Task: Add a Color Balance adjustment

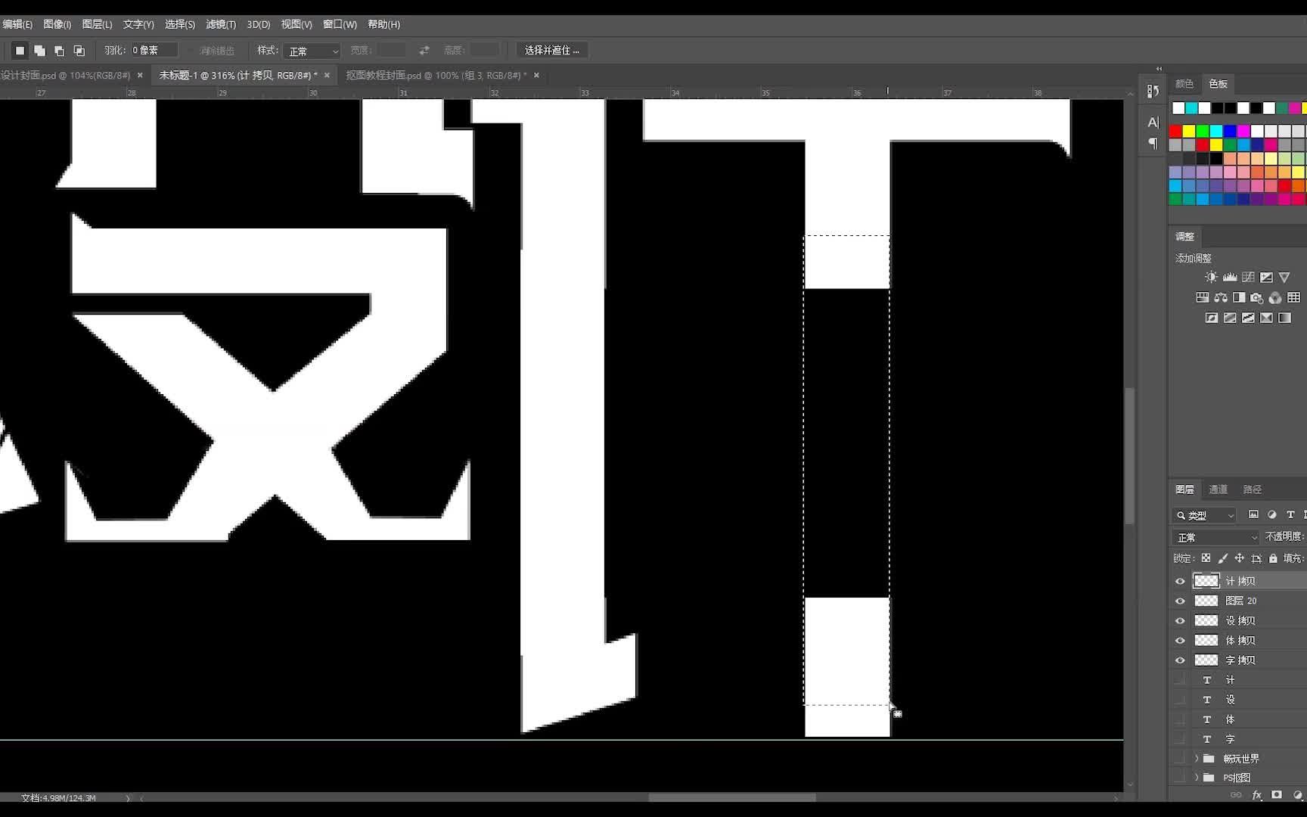Action: 1221,297
